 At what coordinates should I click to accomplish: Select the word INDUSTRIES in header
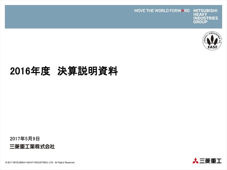click(205, 18)
